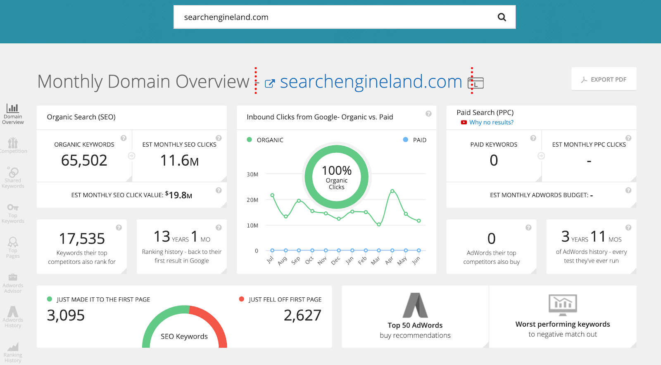
Task: Click the 3,095 first page keywords count
Action: coord(66,315)
